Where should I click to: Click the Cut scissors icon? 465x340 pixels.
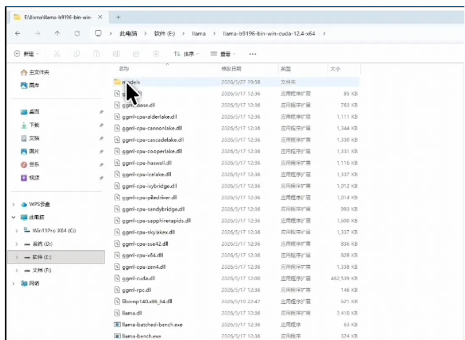coord(57,54)
